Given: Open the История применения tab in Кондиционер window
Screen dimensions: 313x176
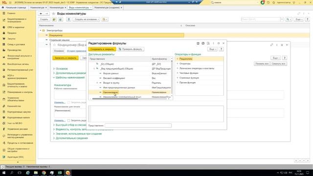Looking at the screenshot, I should tap(76, 51).
